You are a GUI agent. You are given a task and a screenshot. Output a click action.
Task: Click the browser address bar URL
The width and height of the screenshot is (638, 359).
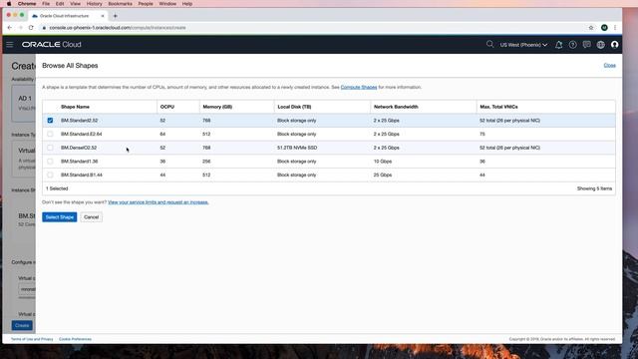point(118,28)
